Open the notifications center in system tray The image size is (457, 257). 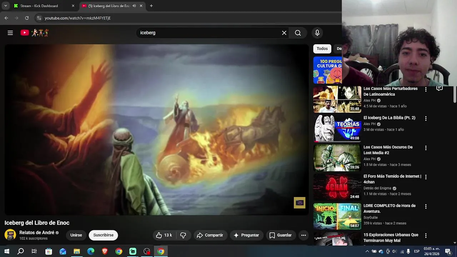(x=448, y=251)
